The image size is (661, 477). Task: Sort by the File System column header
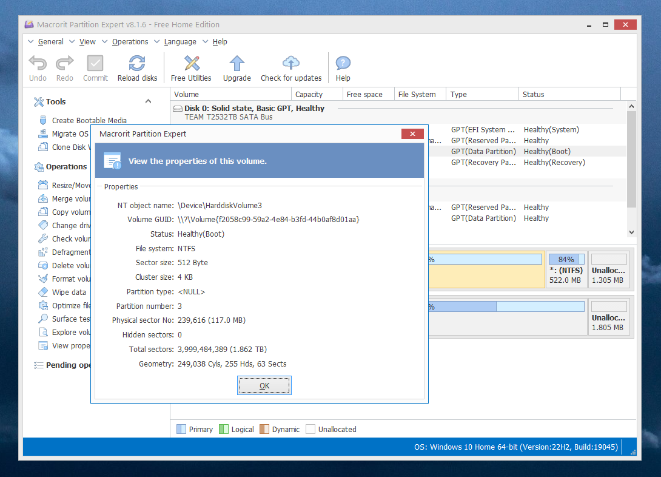pos(420,95)
